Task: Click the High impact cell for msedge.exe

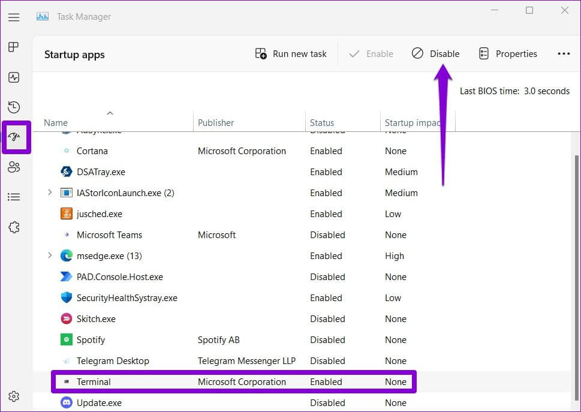Action: (x=395, y=256)
